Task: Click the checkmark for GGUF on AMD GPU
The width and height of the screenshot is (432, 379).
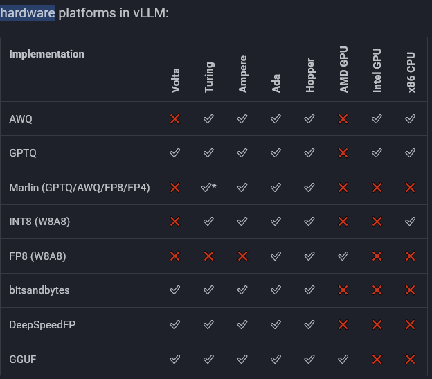Action: [x=343, y=359]
